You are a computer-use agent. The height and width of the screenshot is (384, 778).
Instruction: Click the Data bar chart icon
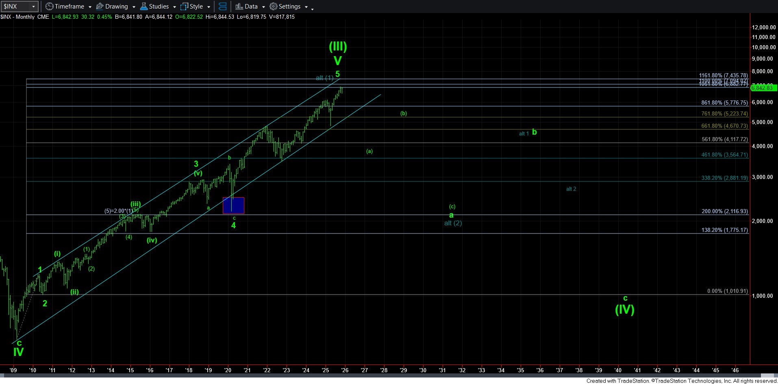[239, 7]
